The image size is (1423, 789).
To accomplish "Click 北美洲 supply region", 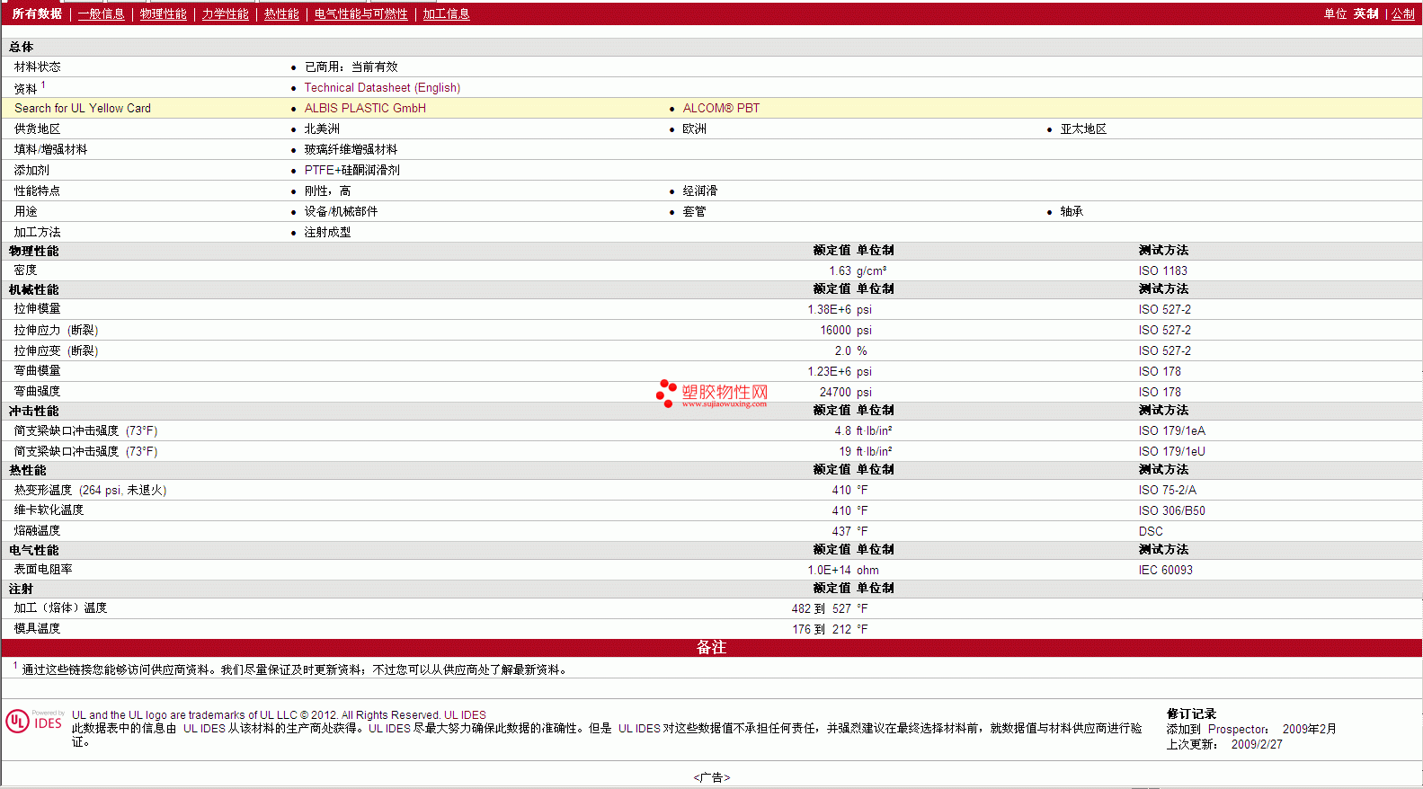I will tap(322, 129).
